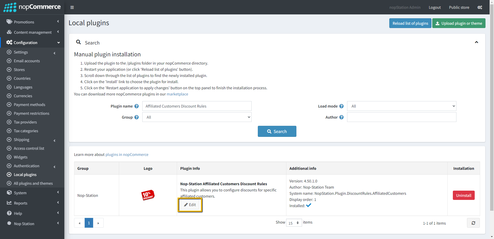The width and height of the screenshot is (494, 239).
Task: Click the Group help question icon
Action: 137,117
